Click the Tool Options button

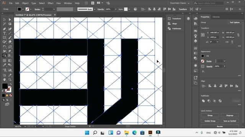(x=235, y=22)
